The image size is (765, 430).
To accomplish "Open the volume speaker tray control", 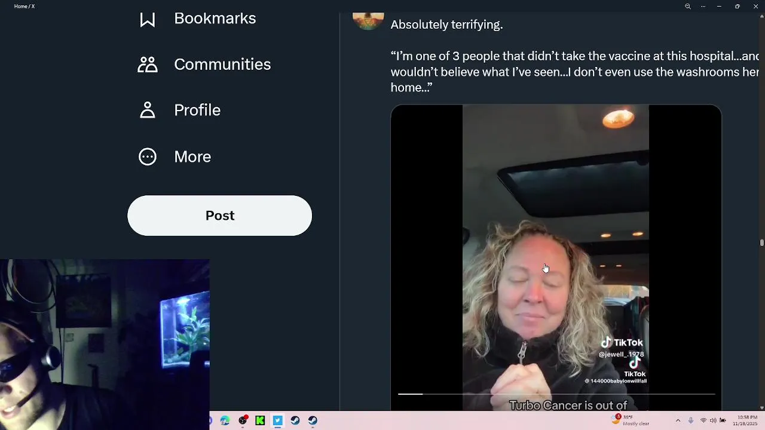I will click(x=713, y=421).
